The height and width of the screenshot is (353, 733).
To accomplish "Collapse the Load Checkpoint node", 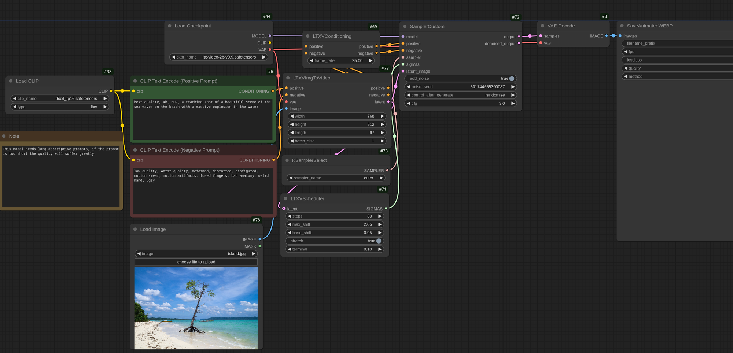I will click(x=169, y=26).
